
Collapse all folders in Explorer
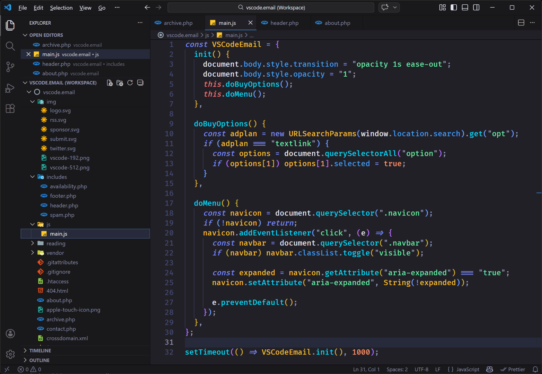pyautogui.click(x=140, y=83)
